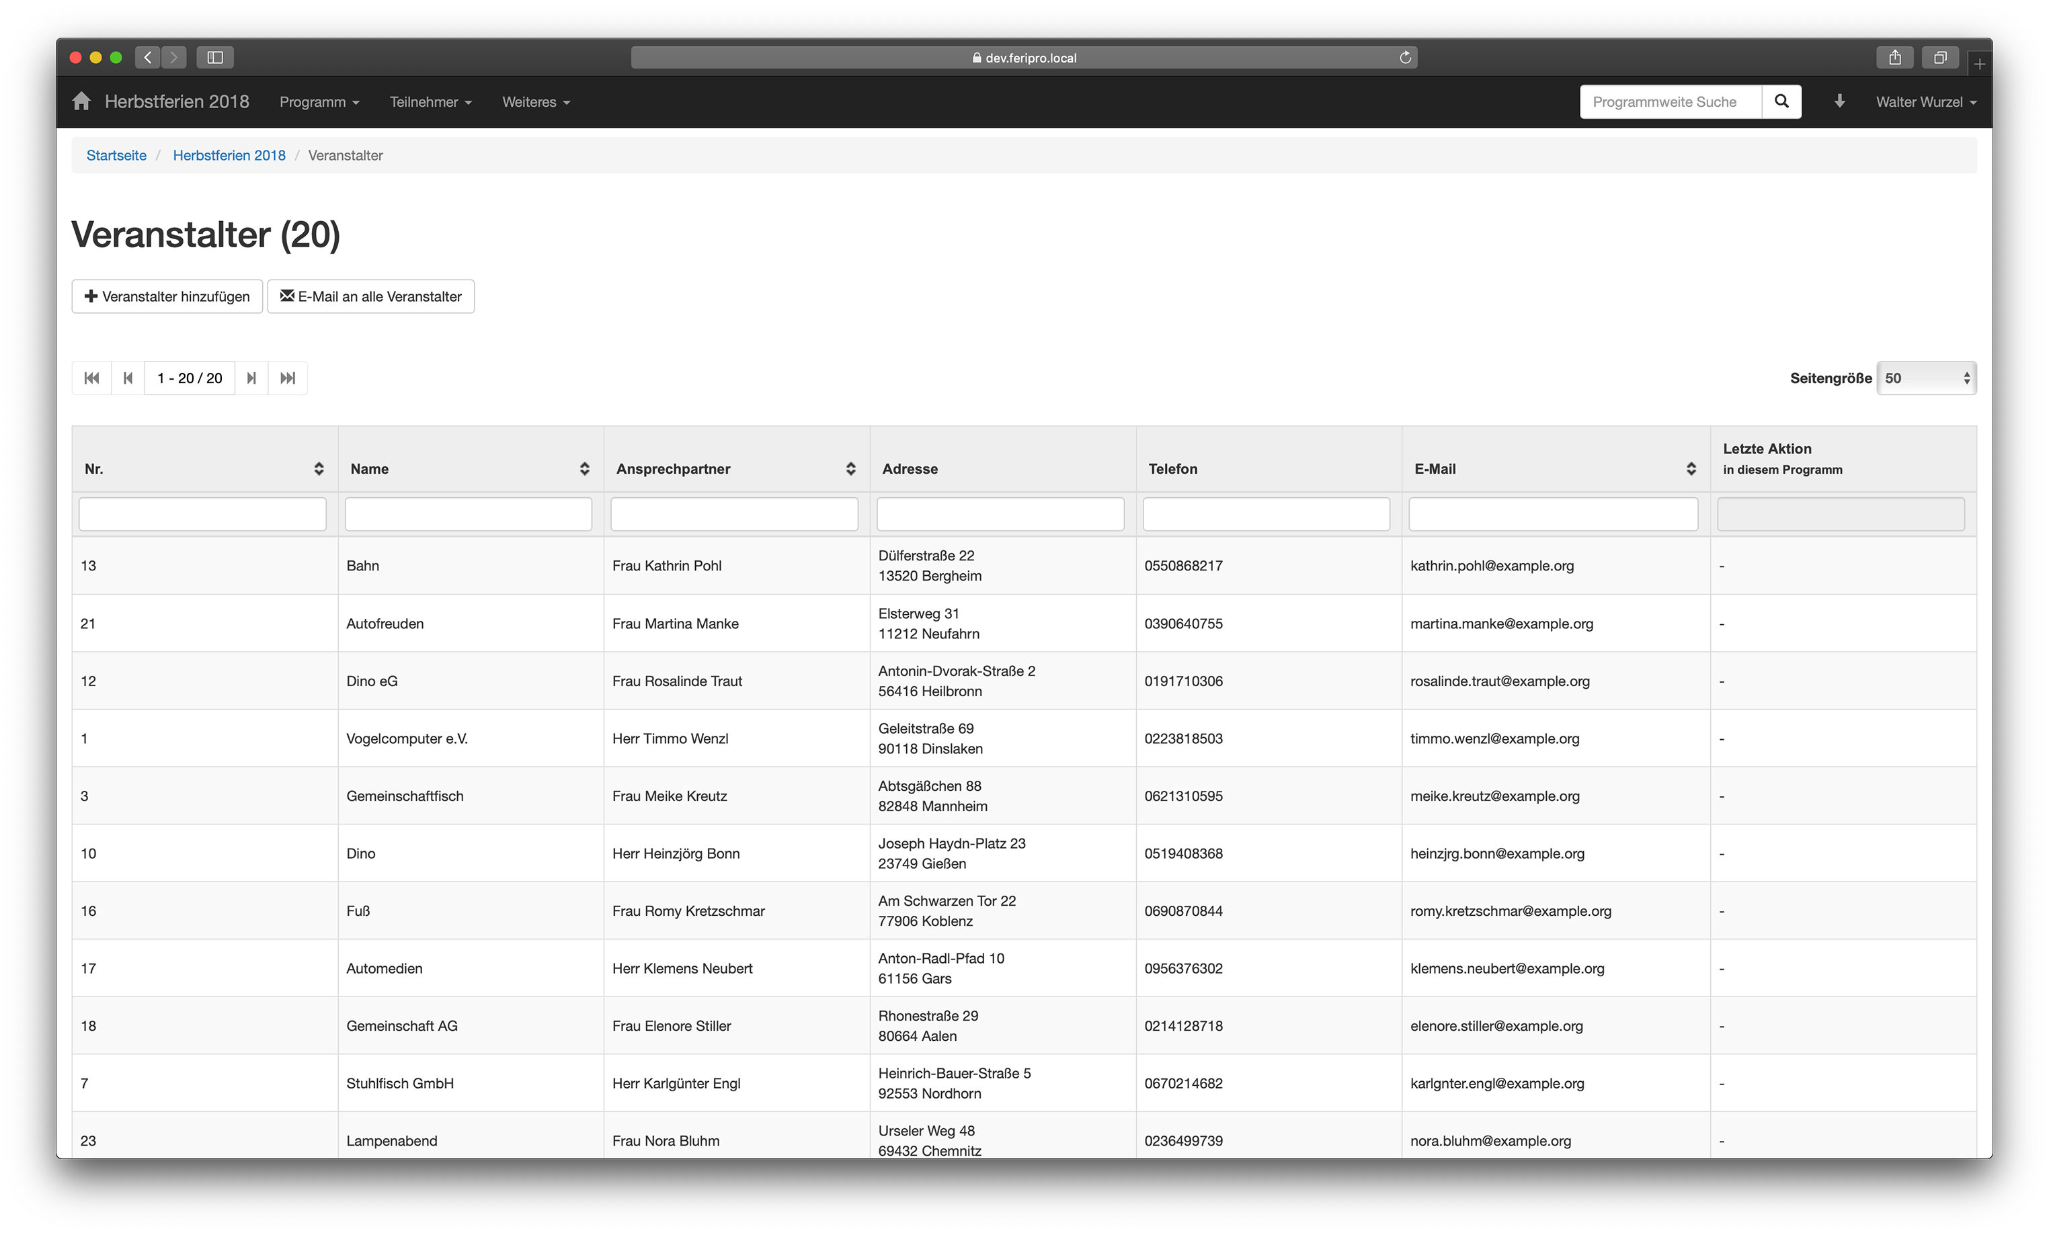
Task: Click the Startseite breadcrumb link
Action: (x=116, y=155)
